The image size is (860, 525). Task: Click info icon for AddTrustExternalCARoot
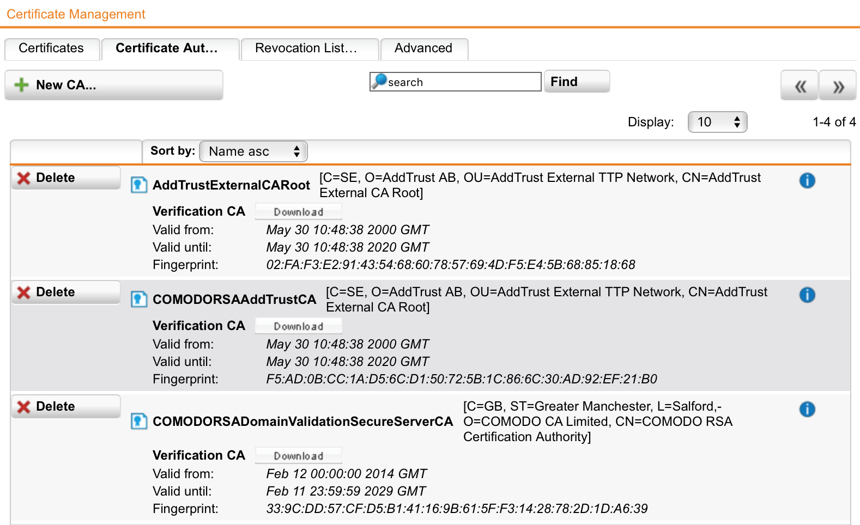(x=807, y=180)
